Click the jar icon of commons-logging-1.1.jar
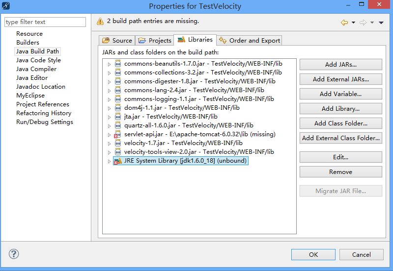Viewport: 393px width, 271px height. click(x=118, y=99)
